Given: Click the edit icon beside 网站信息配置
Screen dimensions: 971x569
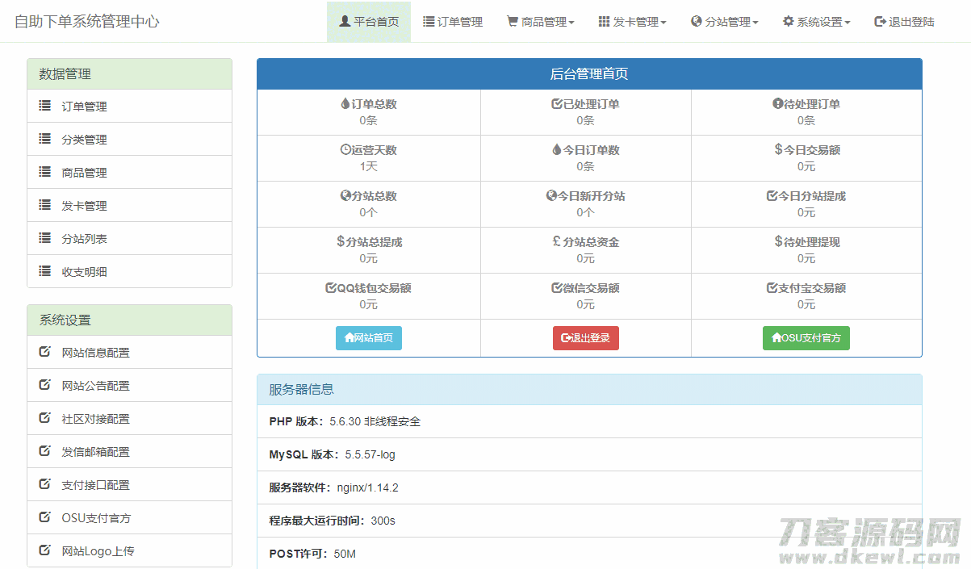Looking at the screenshot, I should click(45, 352).
